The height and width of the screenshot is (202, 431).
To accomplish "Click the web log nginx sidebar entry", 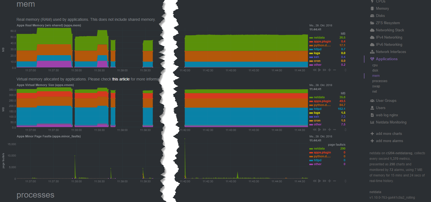I will [387, 115].
